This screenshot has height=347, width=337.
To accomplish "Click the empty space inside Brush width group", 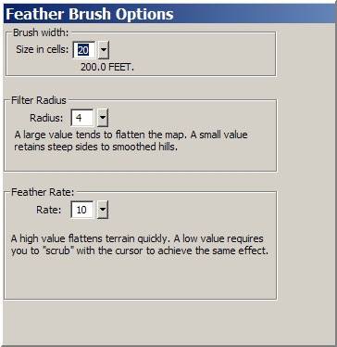I will click(x=197, y=53).
